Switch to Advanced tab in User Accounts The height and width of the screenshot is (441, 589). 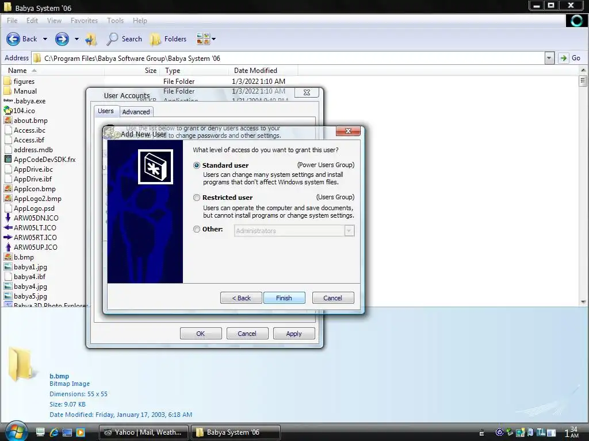click(x=136, y=112)
